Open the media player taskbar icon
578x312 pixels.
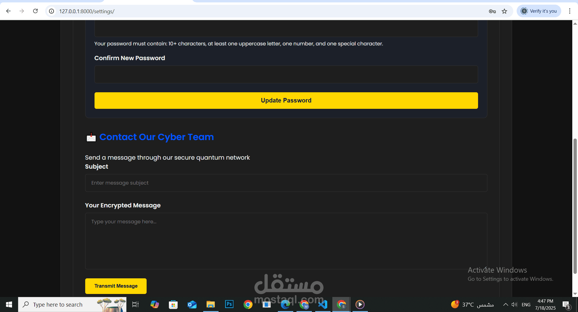(x=360, y=304)
